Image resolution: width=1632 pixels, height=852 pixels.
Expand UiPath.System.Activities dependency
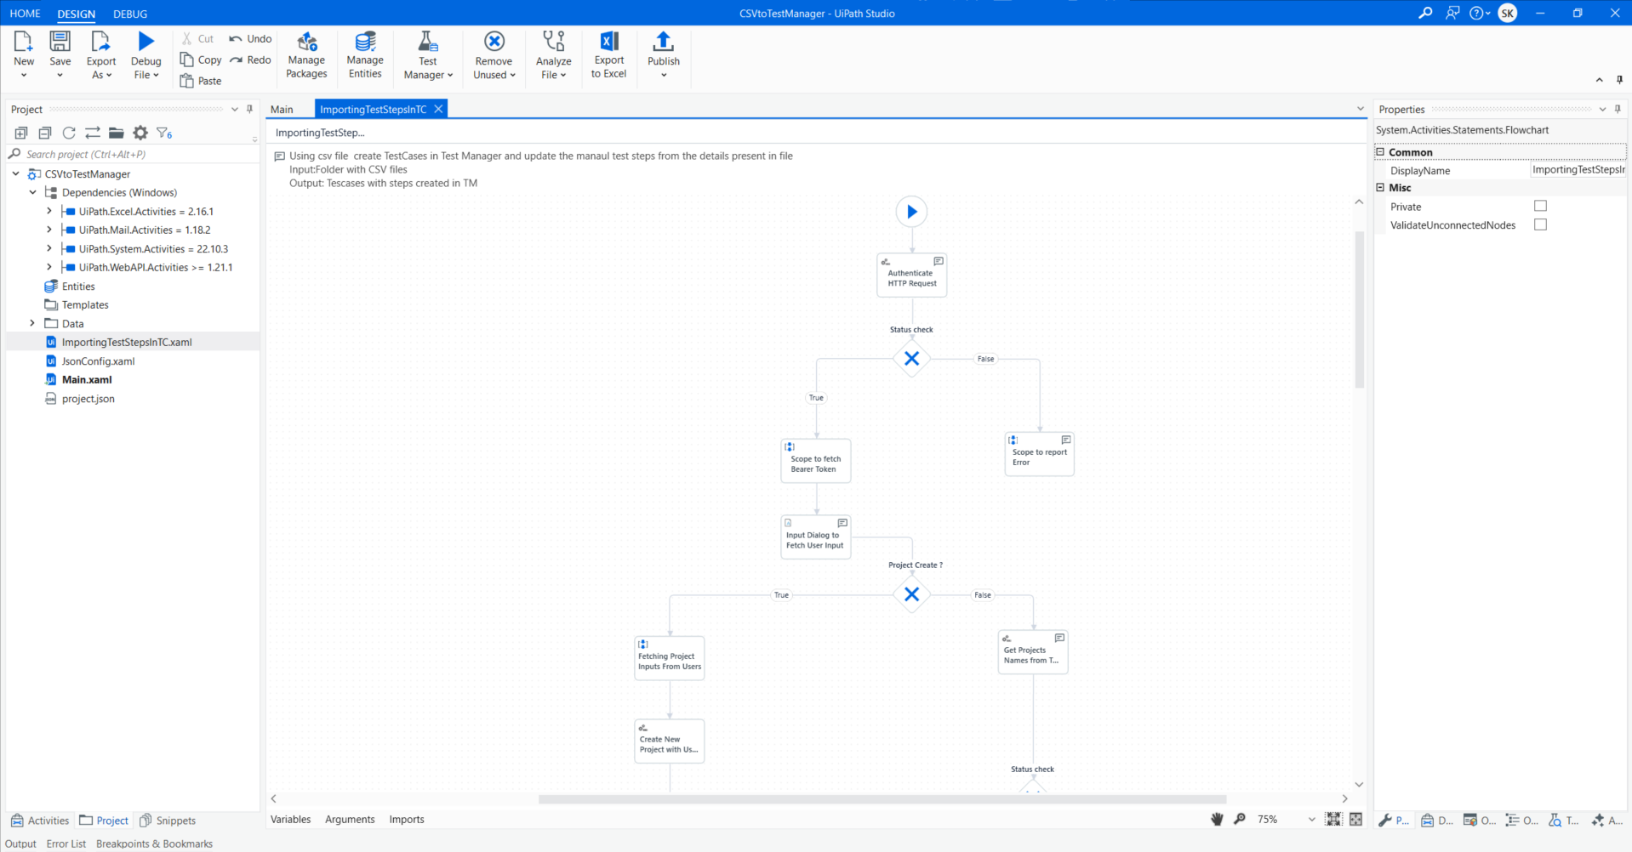tap(49, 248)
